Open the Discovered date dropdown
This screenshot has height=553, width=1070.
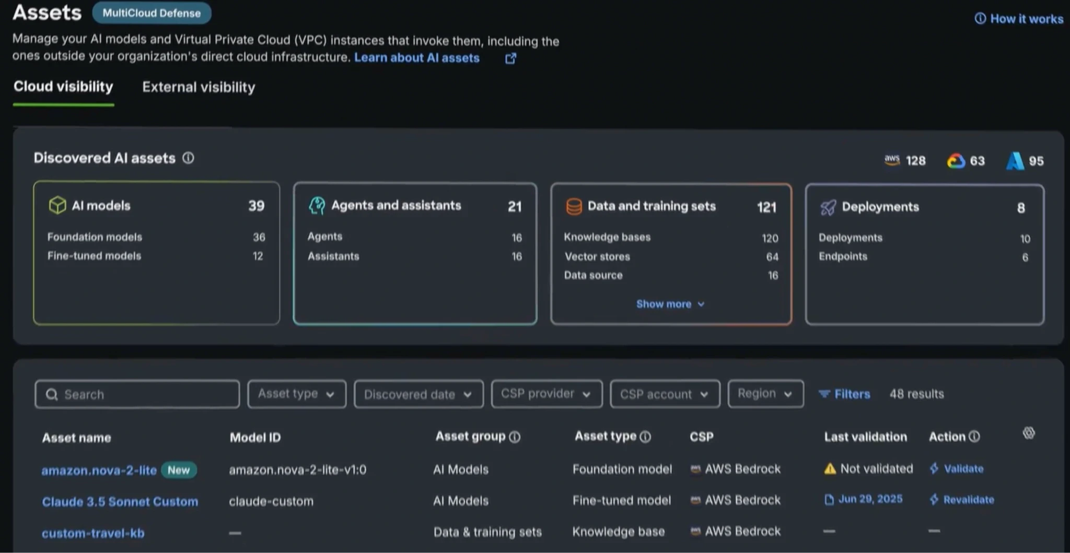[x=418, y=394]
